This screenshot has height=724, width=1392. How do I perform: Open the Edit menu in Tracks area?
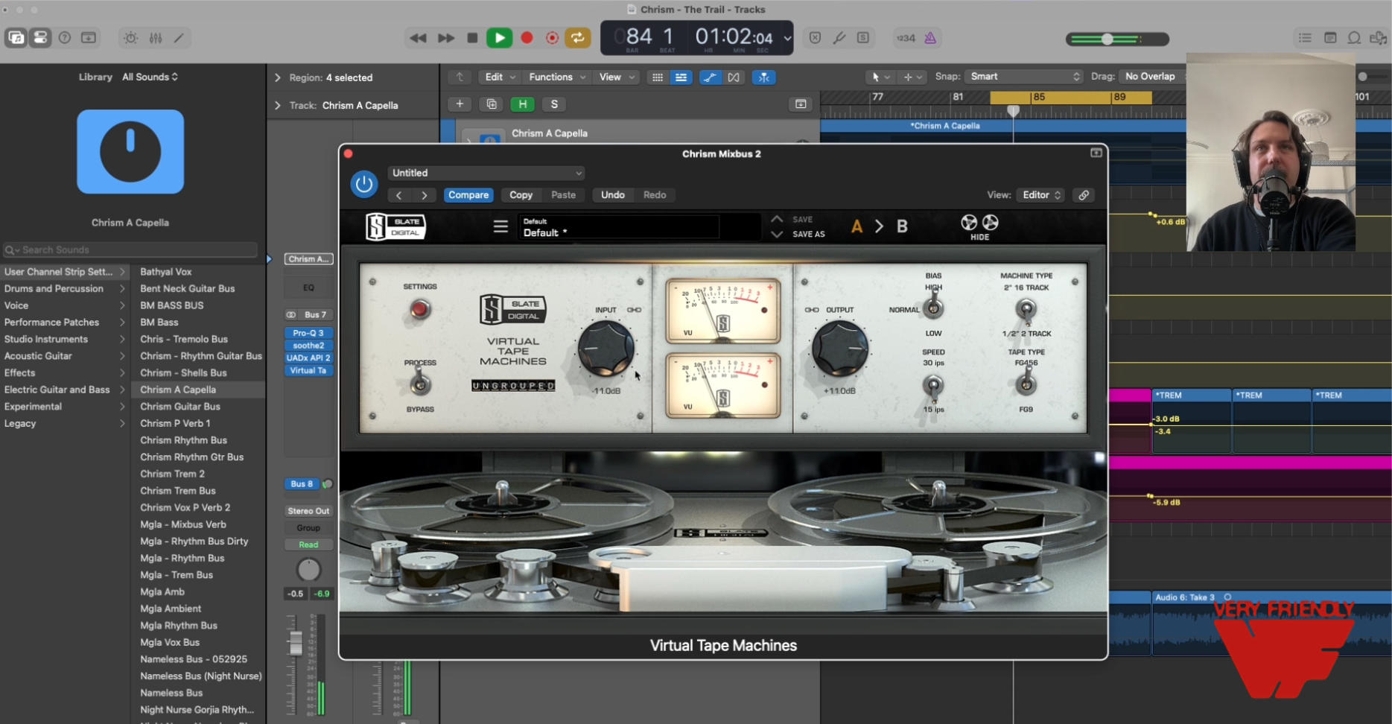pyautogui.click(x=500, y=77)
